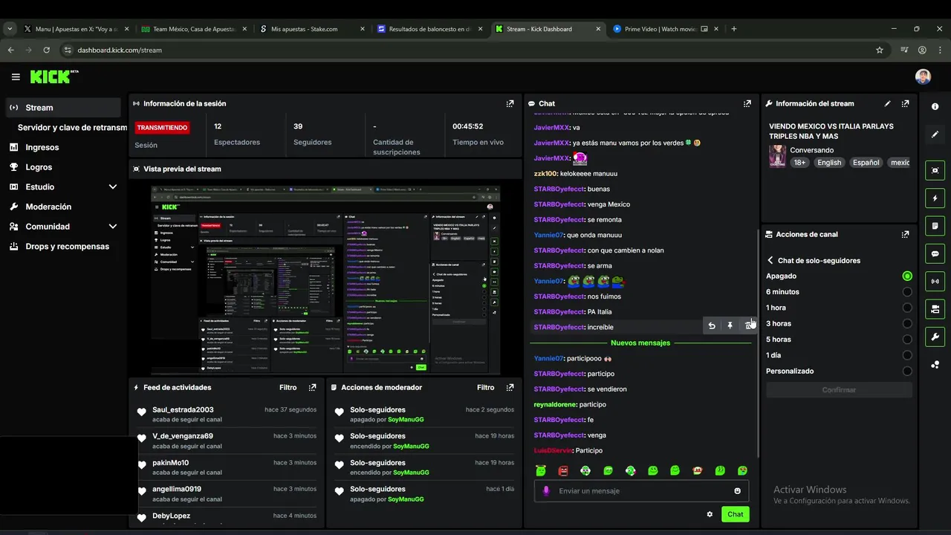Viewport: 951px width, 535px height.
Task: Toggle the note document widget icon in sidebar
Action: pyautogui.click(x=935, y=226)
